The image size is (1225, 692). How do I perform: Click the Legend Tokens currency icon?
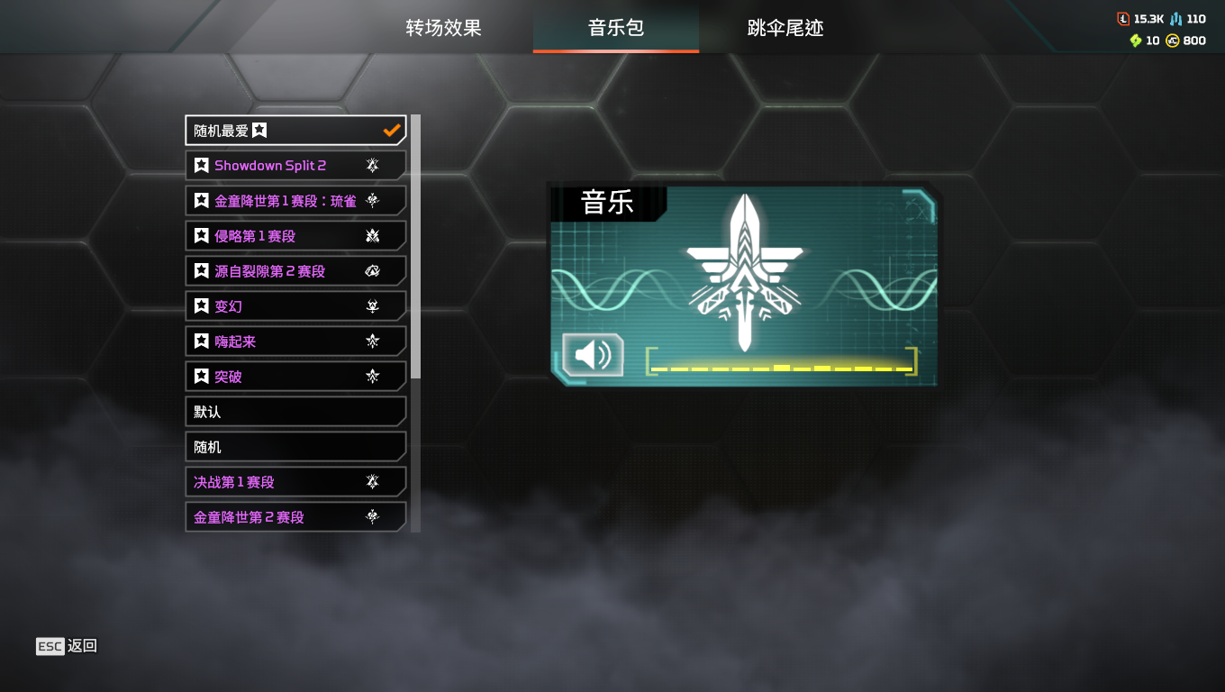click(1123, 19)
